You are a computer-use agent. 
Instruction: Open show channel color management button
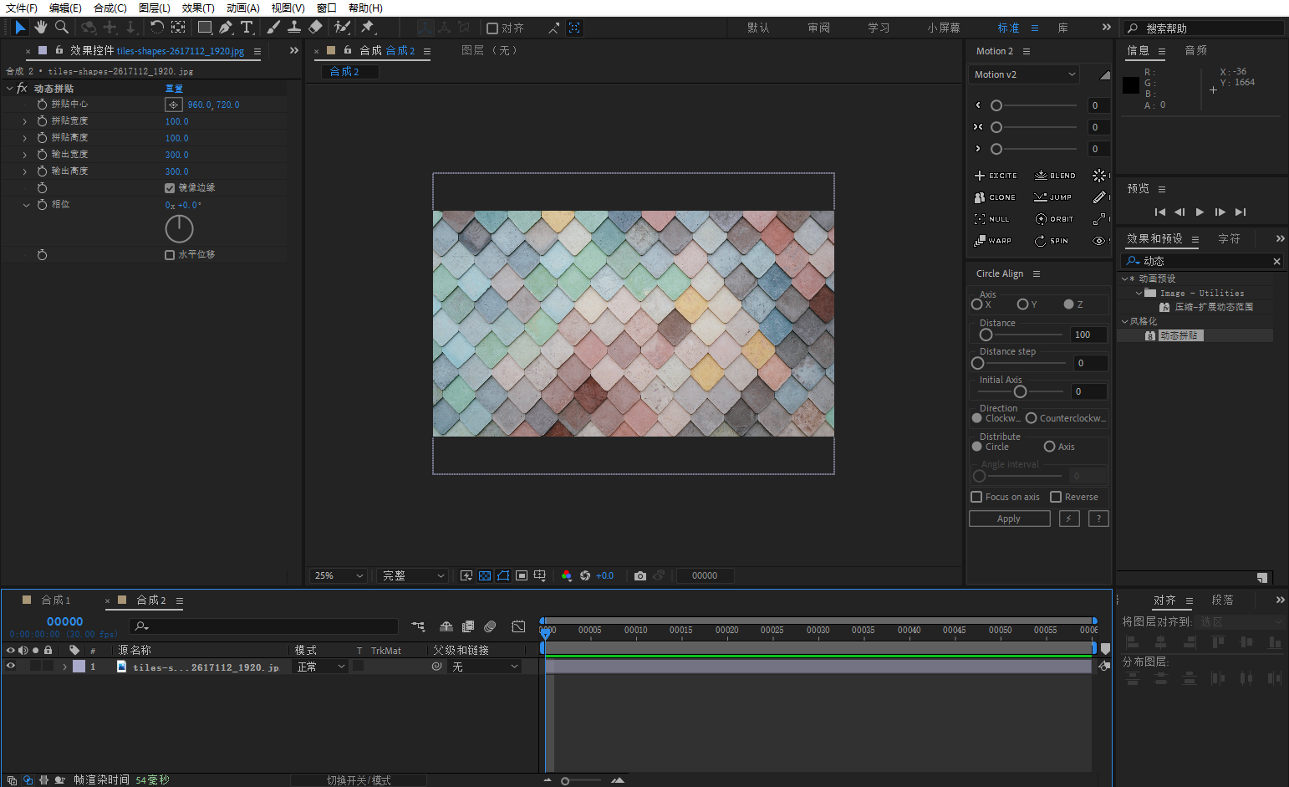(x=567, y=575)
